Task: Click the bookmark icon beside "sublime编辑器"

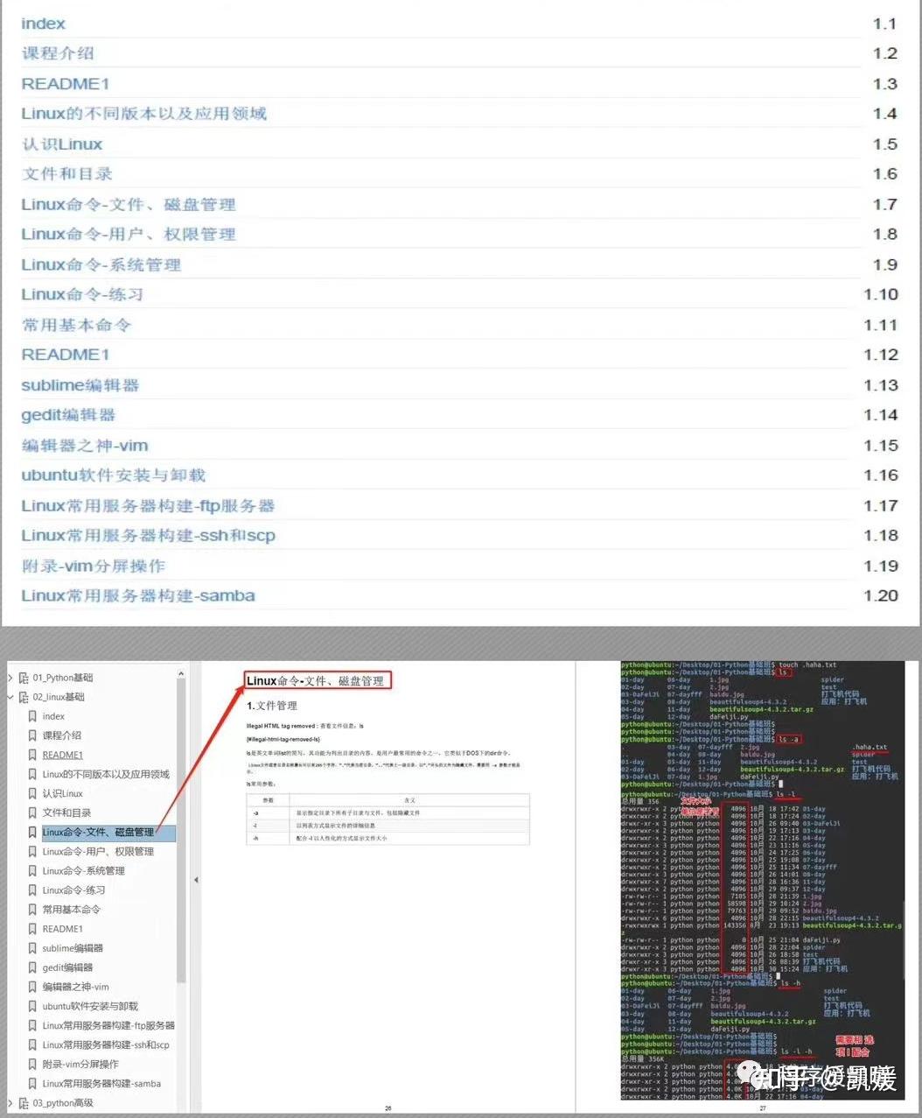Action: pyautogui.click(x=33, y=947)
